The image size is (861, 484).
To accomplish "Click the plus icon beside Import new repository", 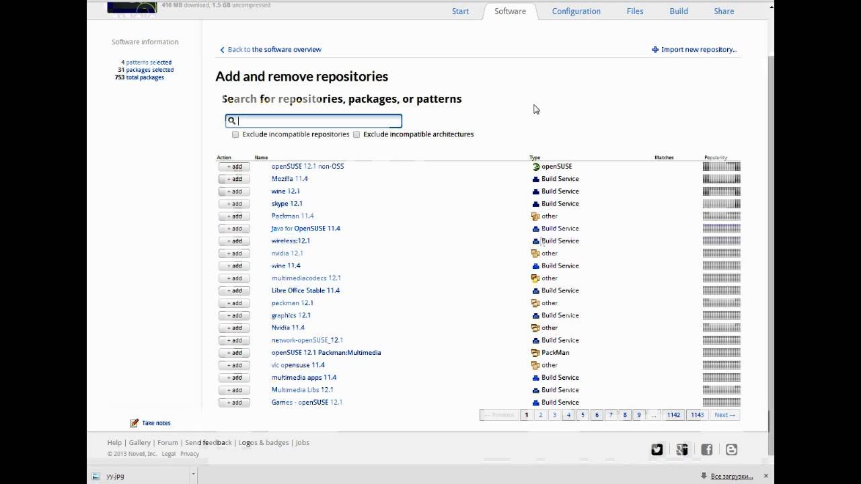I will pos(655,50).
